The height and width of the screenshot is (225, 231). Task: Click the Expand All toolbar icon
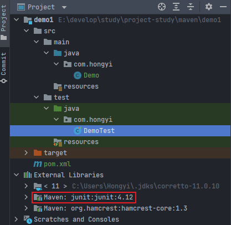(x=176, y=7)
